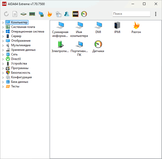Screen dimensions: 162x159
Task: Expand the База данных tree node
Action: point(3,82)
